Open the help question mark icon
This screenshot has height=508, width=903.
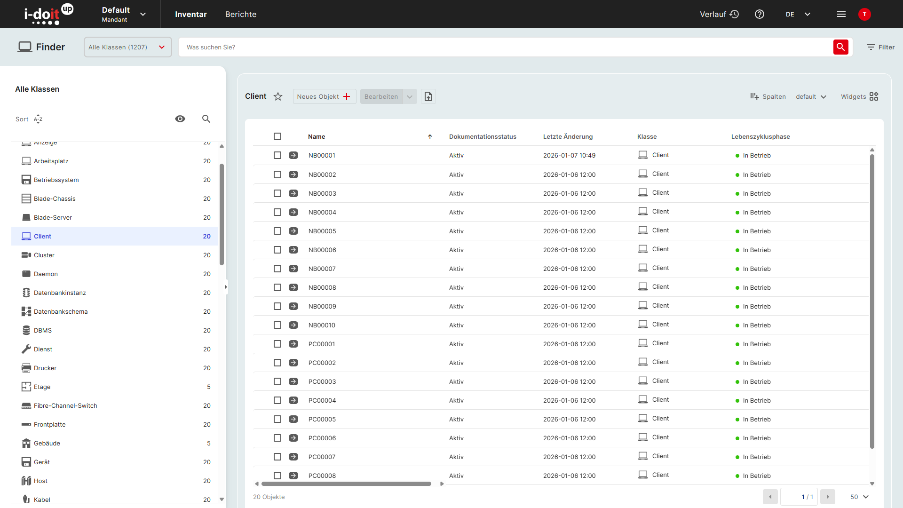759,14
